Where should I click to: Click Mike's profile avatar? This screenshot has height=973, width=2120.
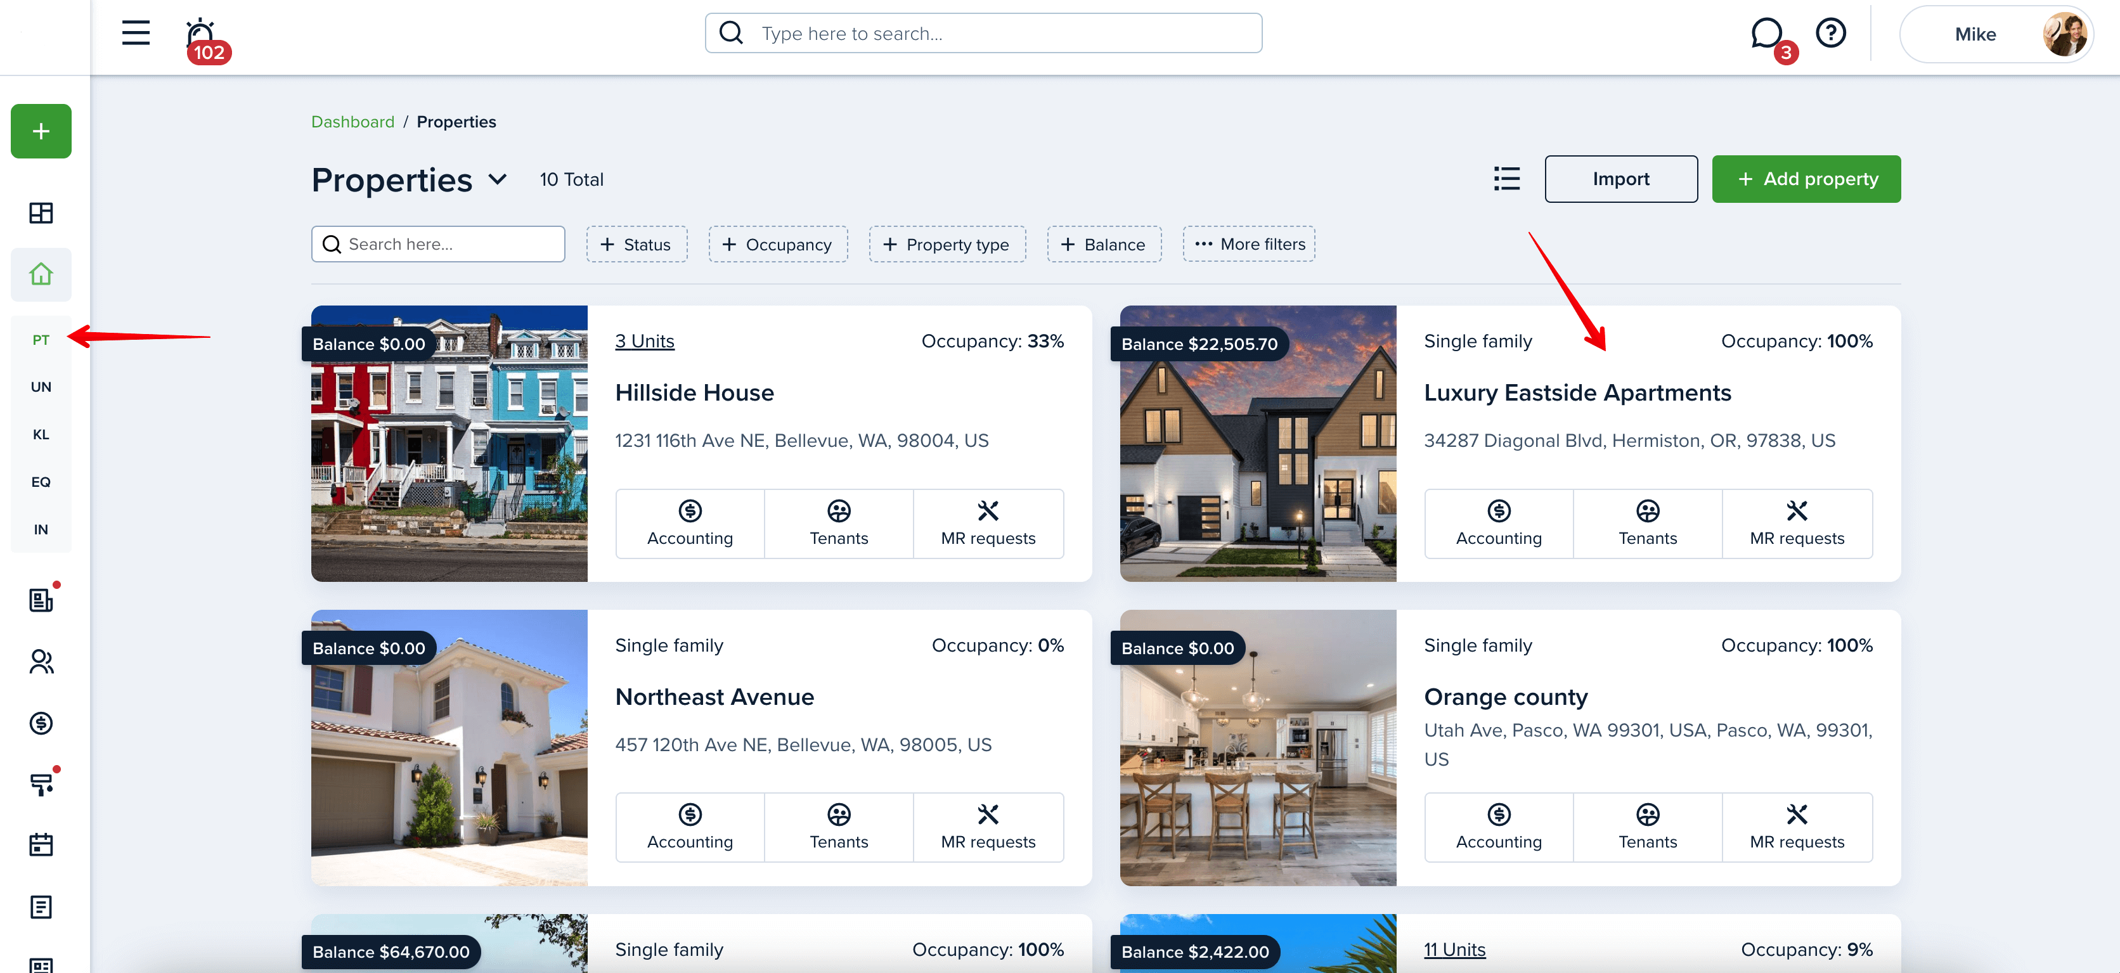2064,34
